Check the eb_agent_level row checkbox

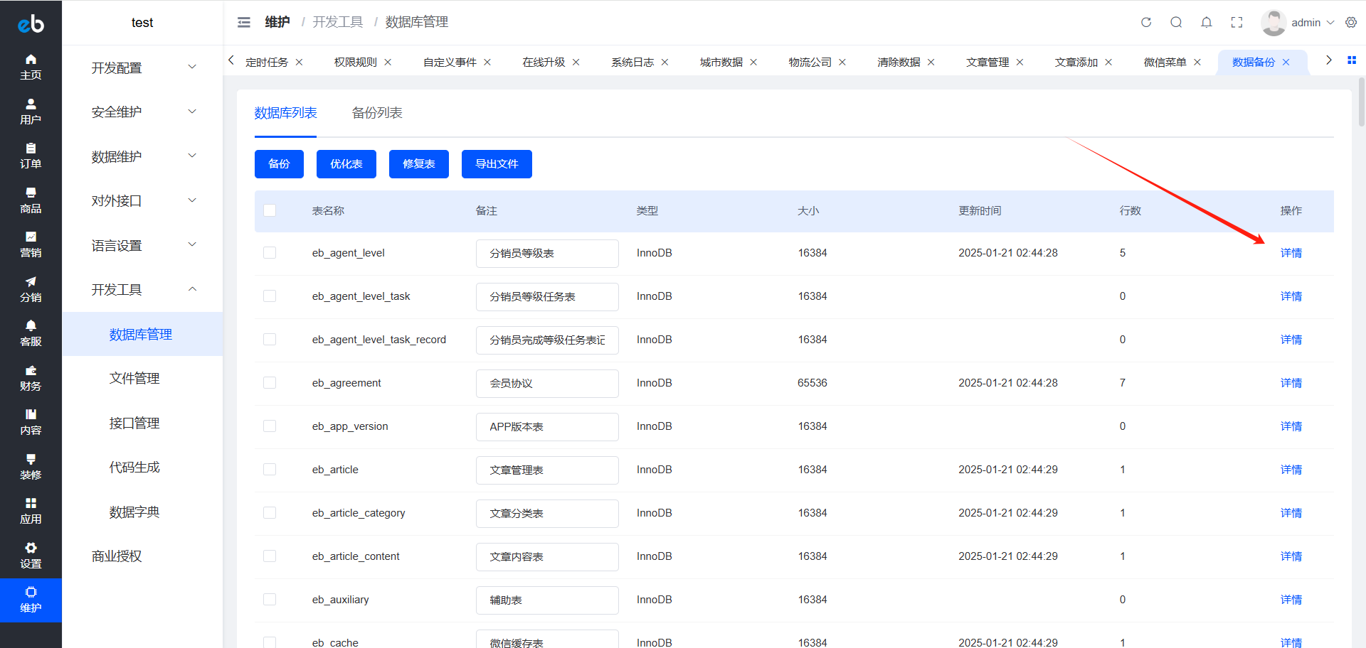[x=270, y=253]
